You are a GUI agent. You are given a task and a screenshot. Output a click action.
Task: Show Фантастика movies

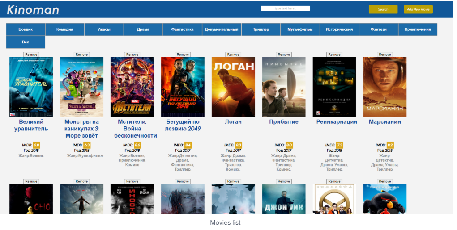(x=183, y=29)
